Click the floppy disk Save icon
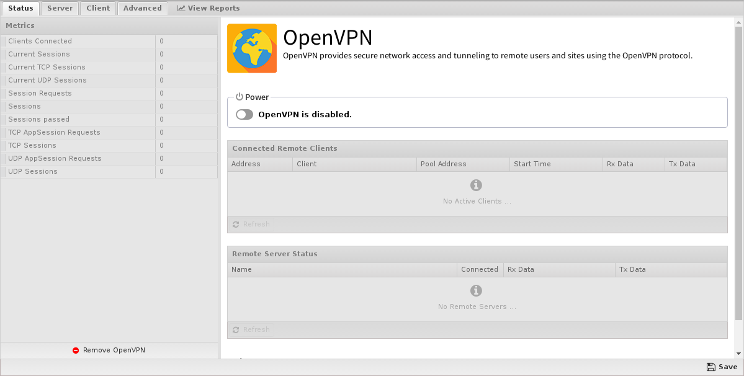 pos(710,367)
